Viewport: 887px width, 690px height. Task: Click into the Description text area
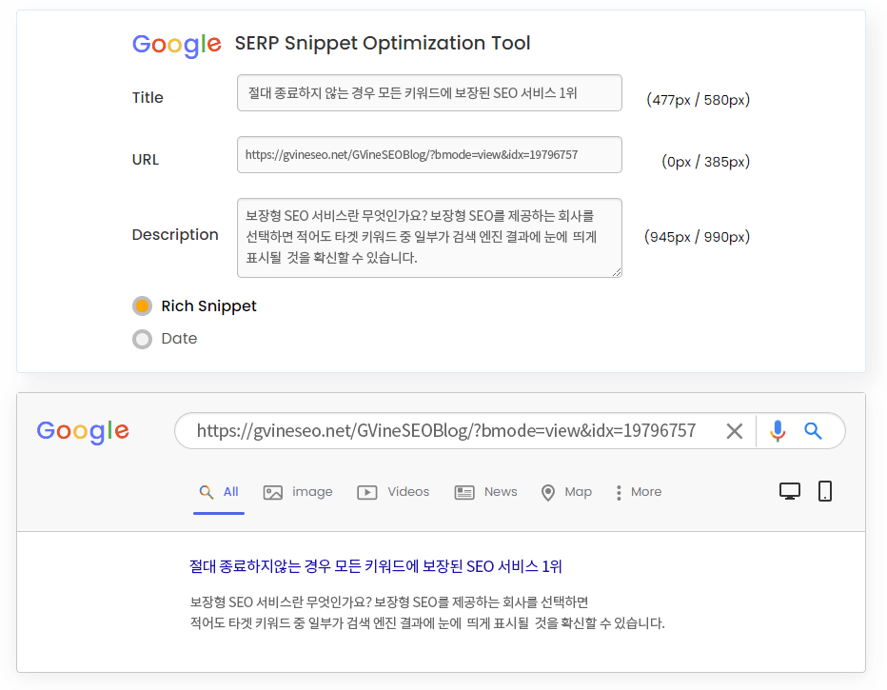[429, 238]
